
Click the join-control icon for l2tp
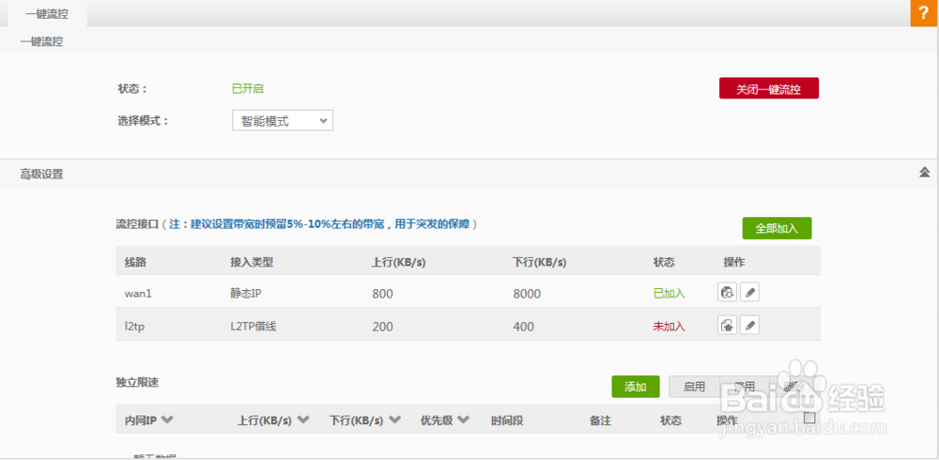tap(727, 325)
